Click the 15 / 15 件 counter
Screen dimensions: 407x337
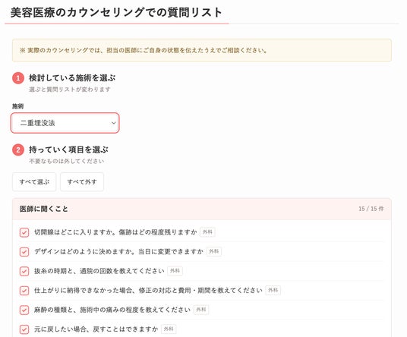coord(371,209)
